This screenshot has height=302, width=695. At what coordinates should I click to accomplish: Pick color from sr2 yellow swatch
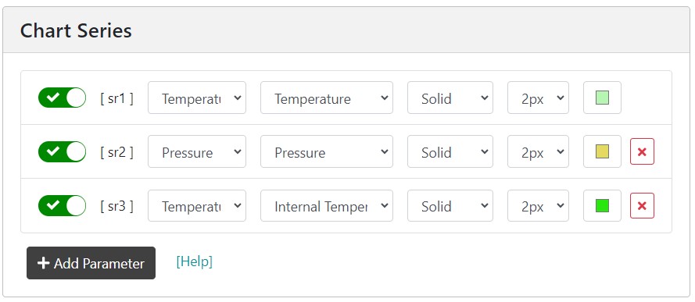(x=602, y=151)
